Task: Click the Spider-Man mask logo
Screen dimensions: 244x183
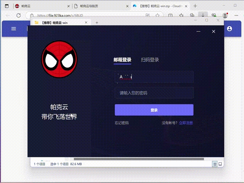Action: 59,59
